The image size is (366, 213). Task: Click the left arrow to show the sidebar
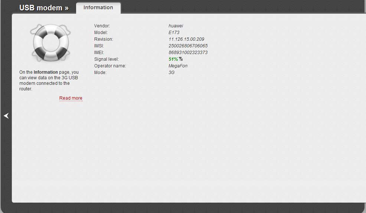coord(6,116)
